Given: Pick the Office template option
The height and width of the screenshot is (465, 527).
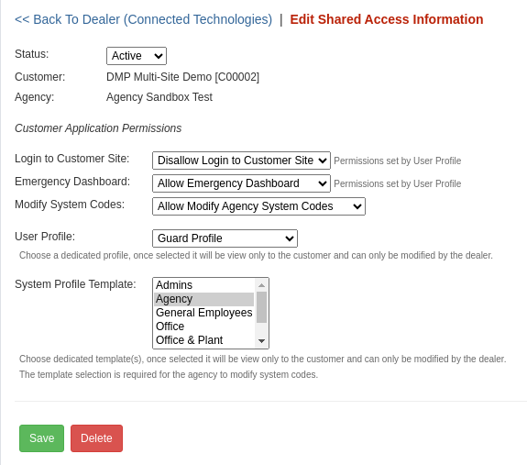Looking at the screenshot, I should (203, 327).
